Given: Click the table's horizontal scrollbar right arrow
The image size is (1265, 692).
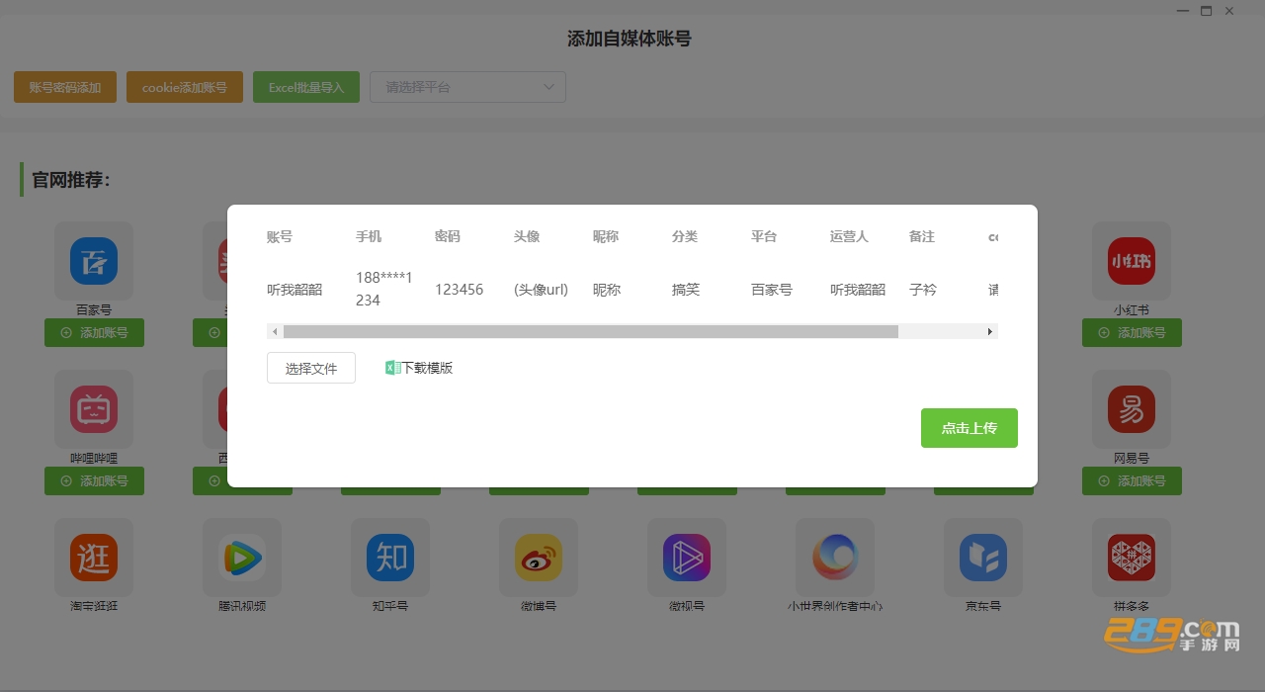Looking at the screenshot, I should point(990,331).
